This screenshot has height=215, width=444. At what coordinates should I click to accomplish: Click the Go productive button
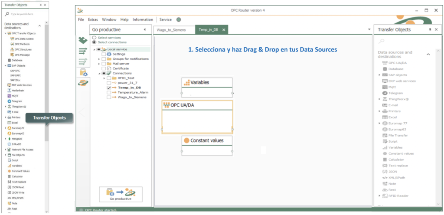point(121,194)
